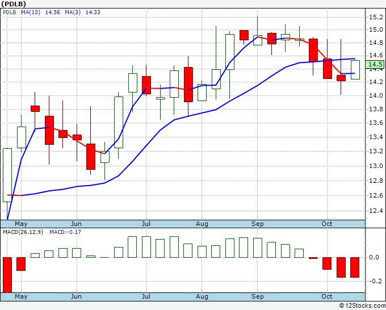The image size is (386, 310).
Task: Click May on the price chart time axis
Action: click(21, 224)
